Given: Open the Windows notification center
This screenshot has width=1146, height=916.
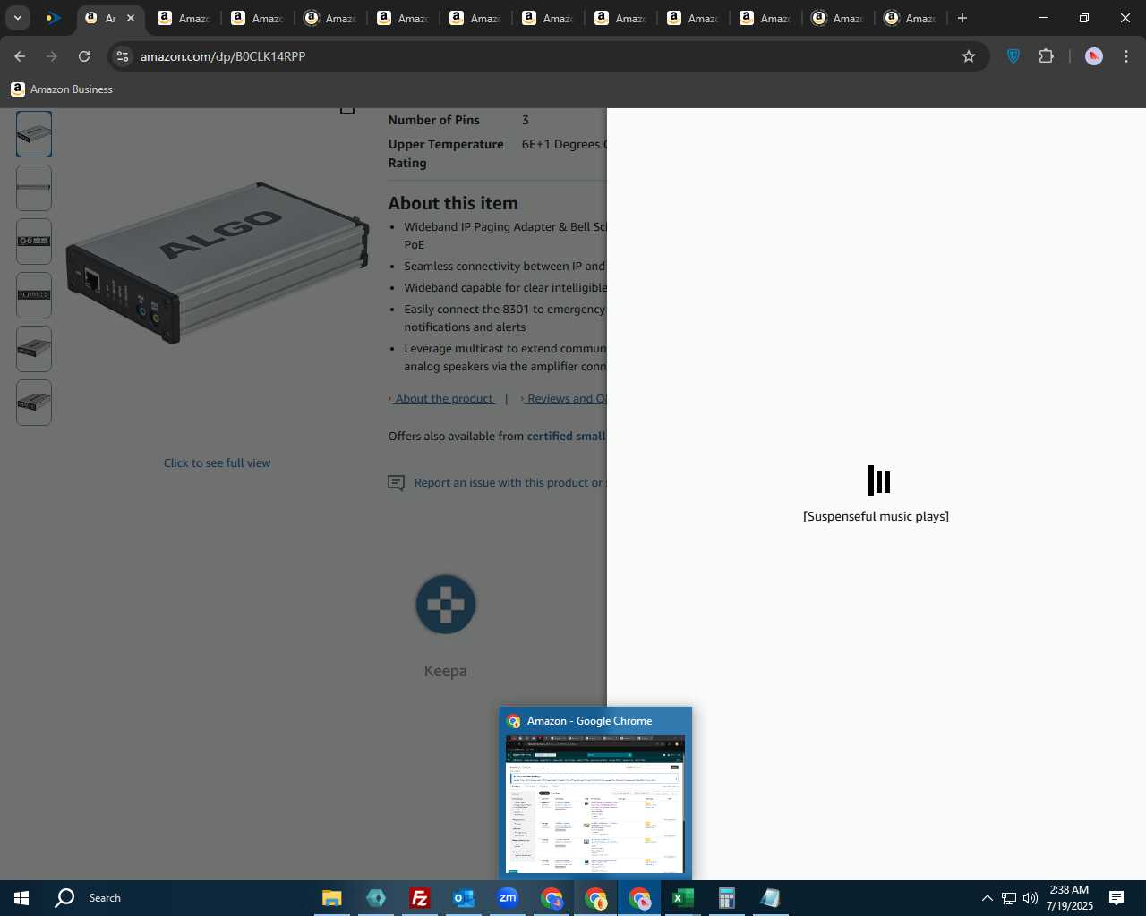Looking at the screenshot, I should point(1116,898).
